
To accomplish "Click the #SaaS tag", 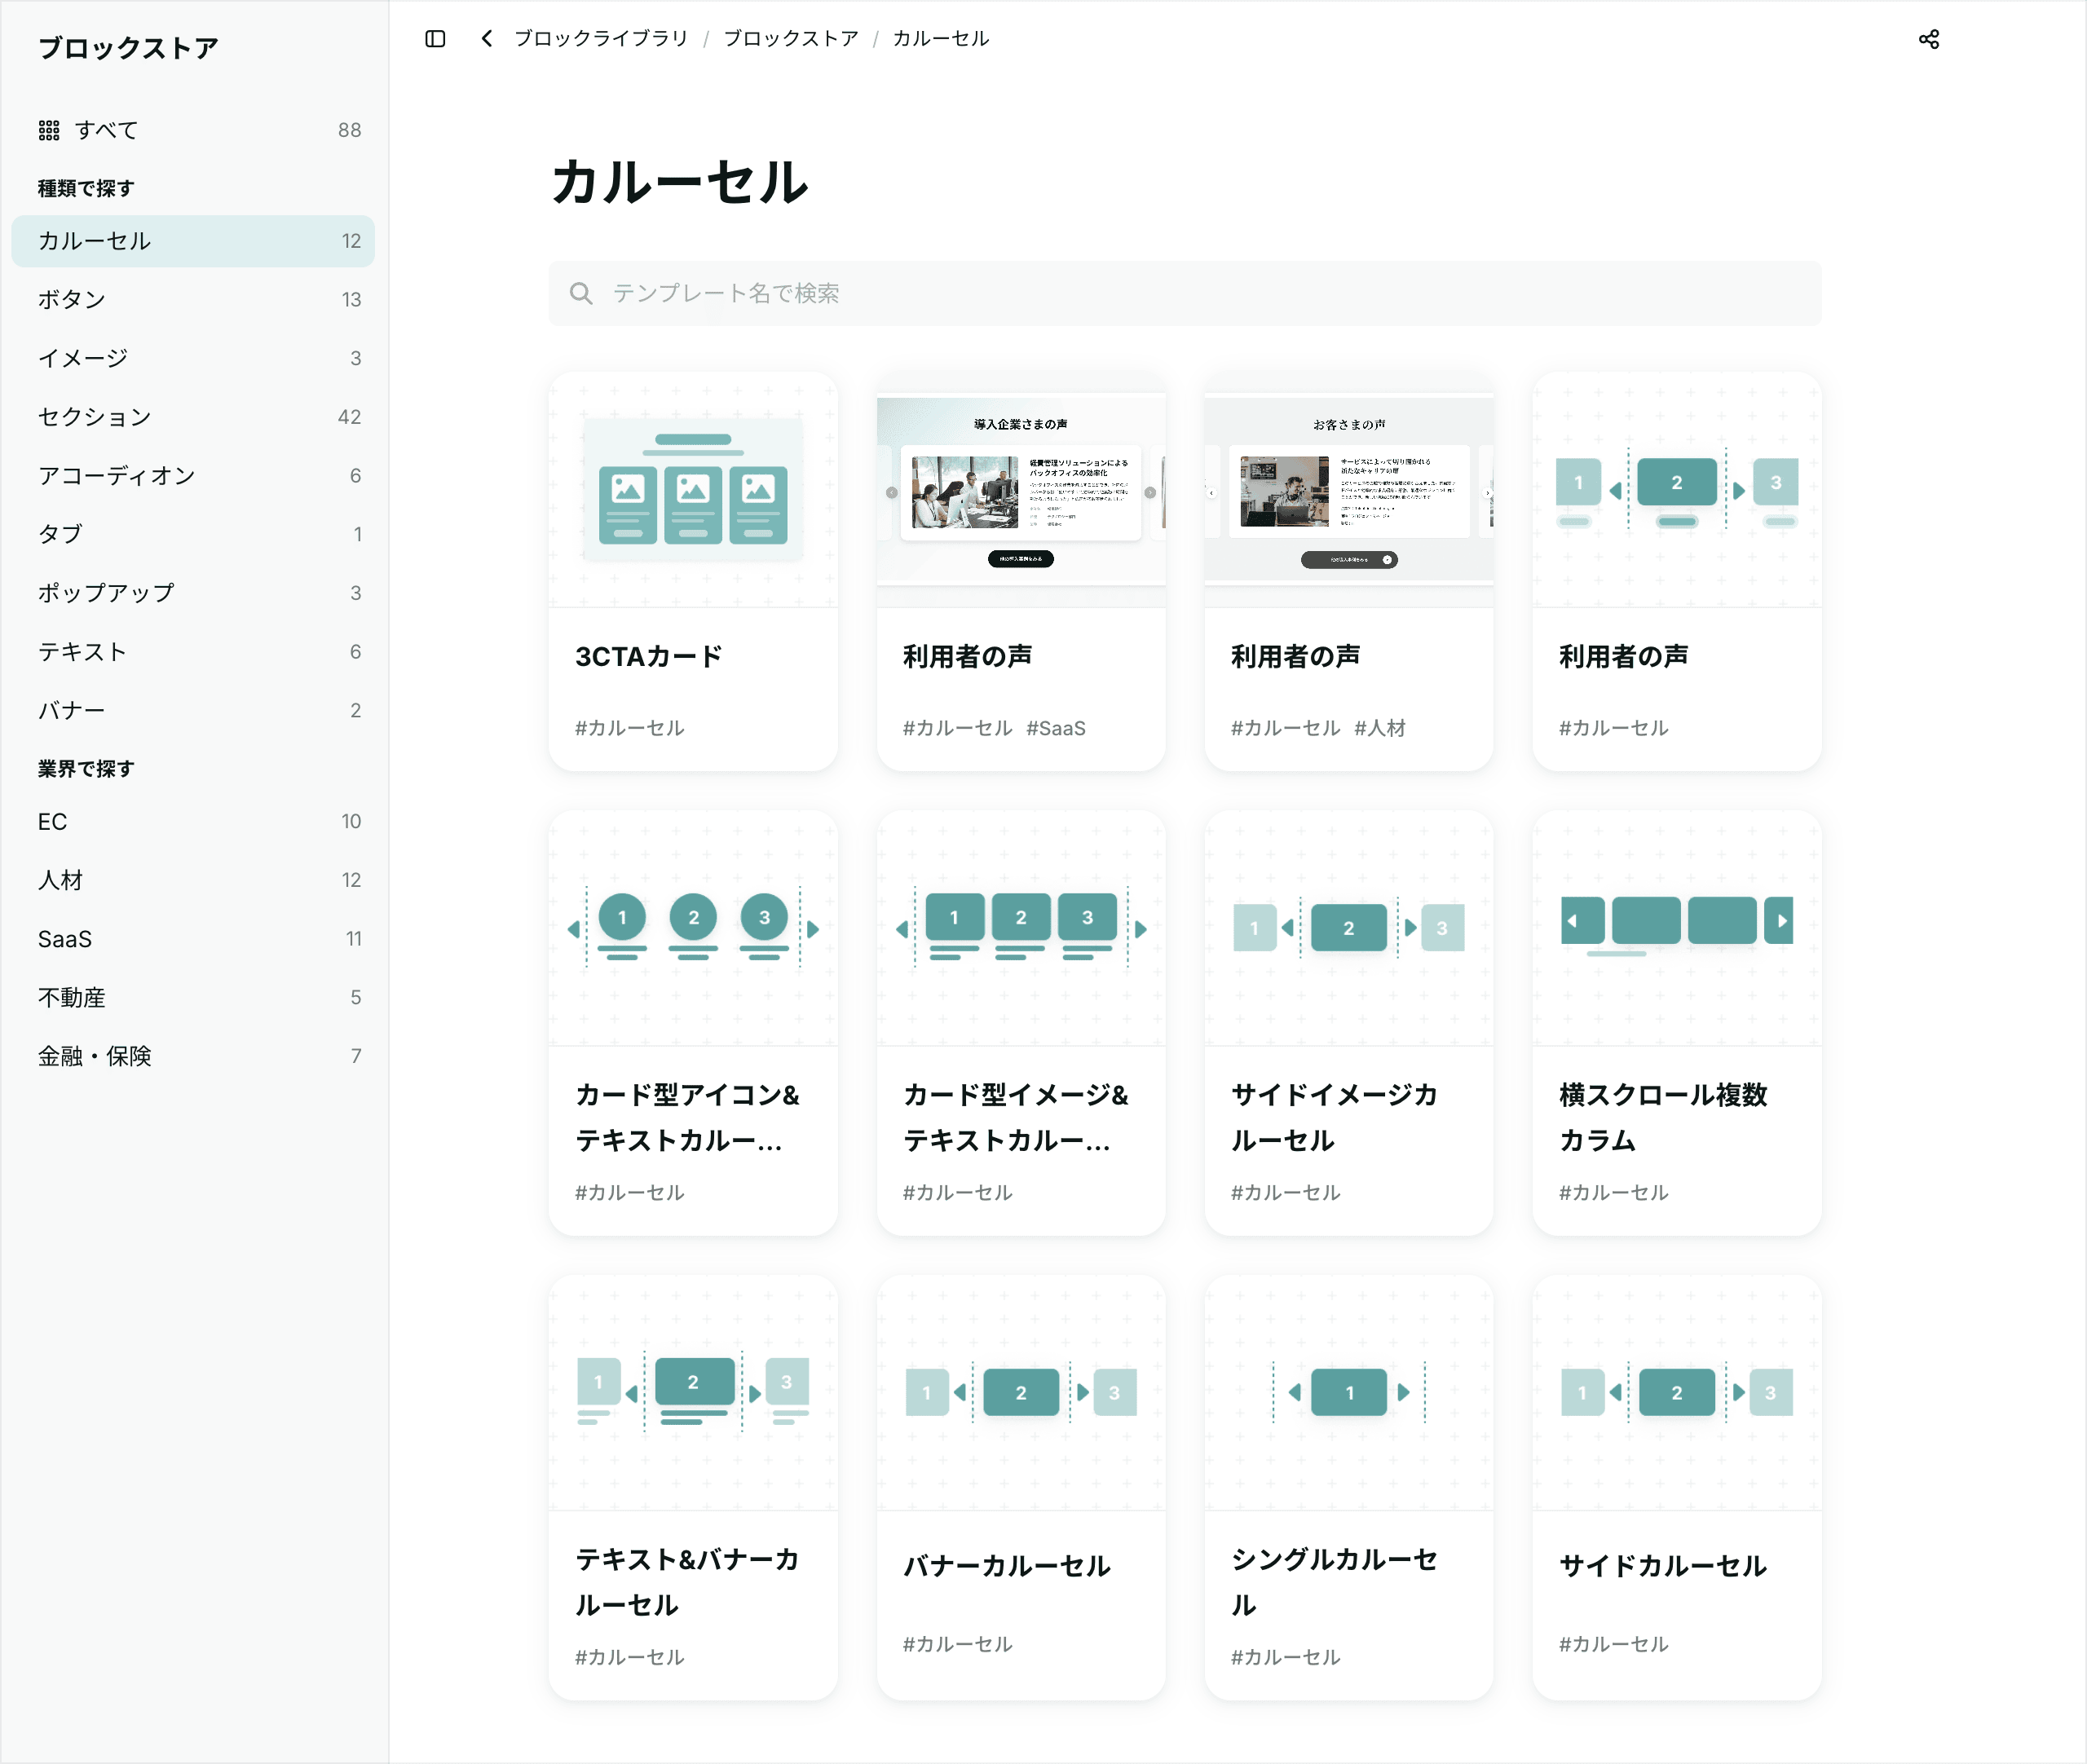I will coord(1056,728).
